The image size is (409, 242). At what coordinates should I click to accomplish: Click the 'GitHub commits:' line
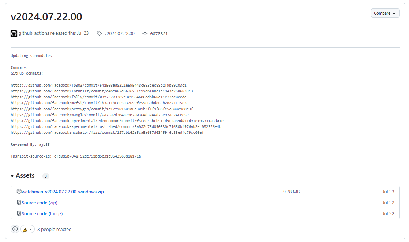[x=27, y=73]
